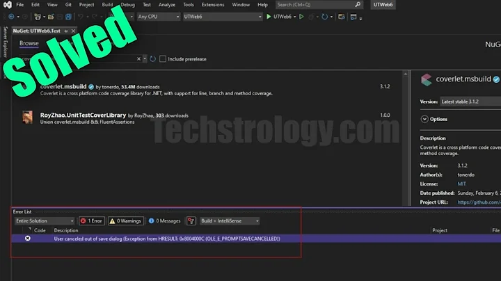Open the search history dropdown arrow
Image resolution: width=501 pixels, height=281 pixels.
tap(145, 58)
